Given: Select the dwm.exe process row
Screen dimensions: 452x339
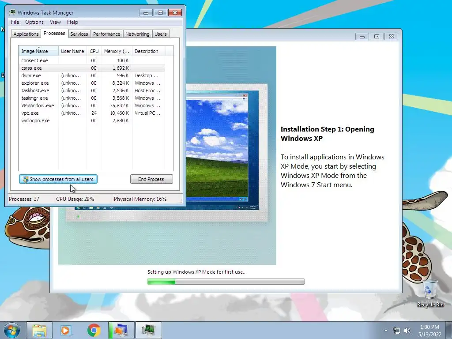Looking at the screenshot, I should [92, 75].
